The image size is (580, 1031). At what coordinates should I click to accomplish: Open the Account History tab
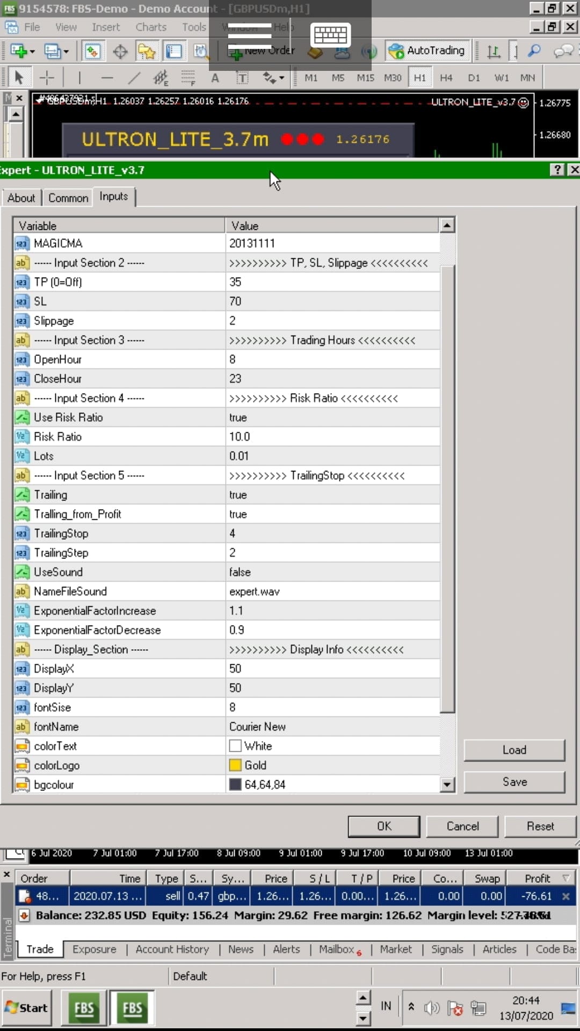pyautogui.click(x=172, y=949)
